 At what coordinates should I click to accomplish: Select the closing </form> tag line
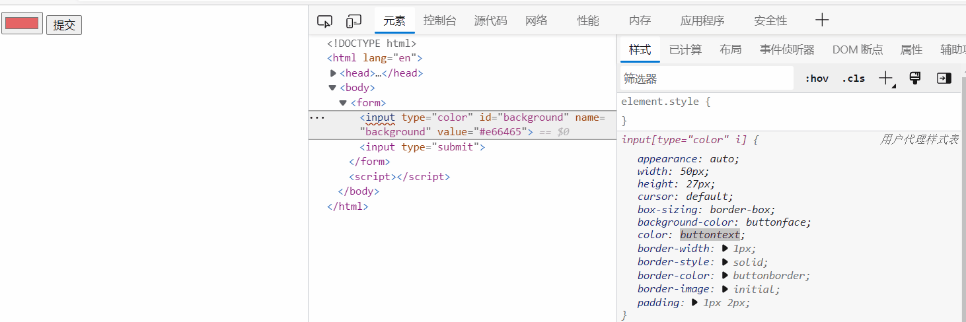369,162
